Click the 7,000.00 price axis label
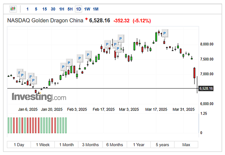Viewport: 225px width, 155px height. tap(207, 74)
